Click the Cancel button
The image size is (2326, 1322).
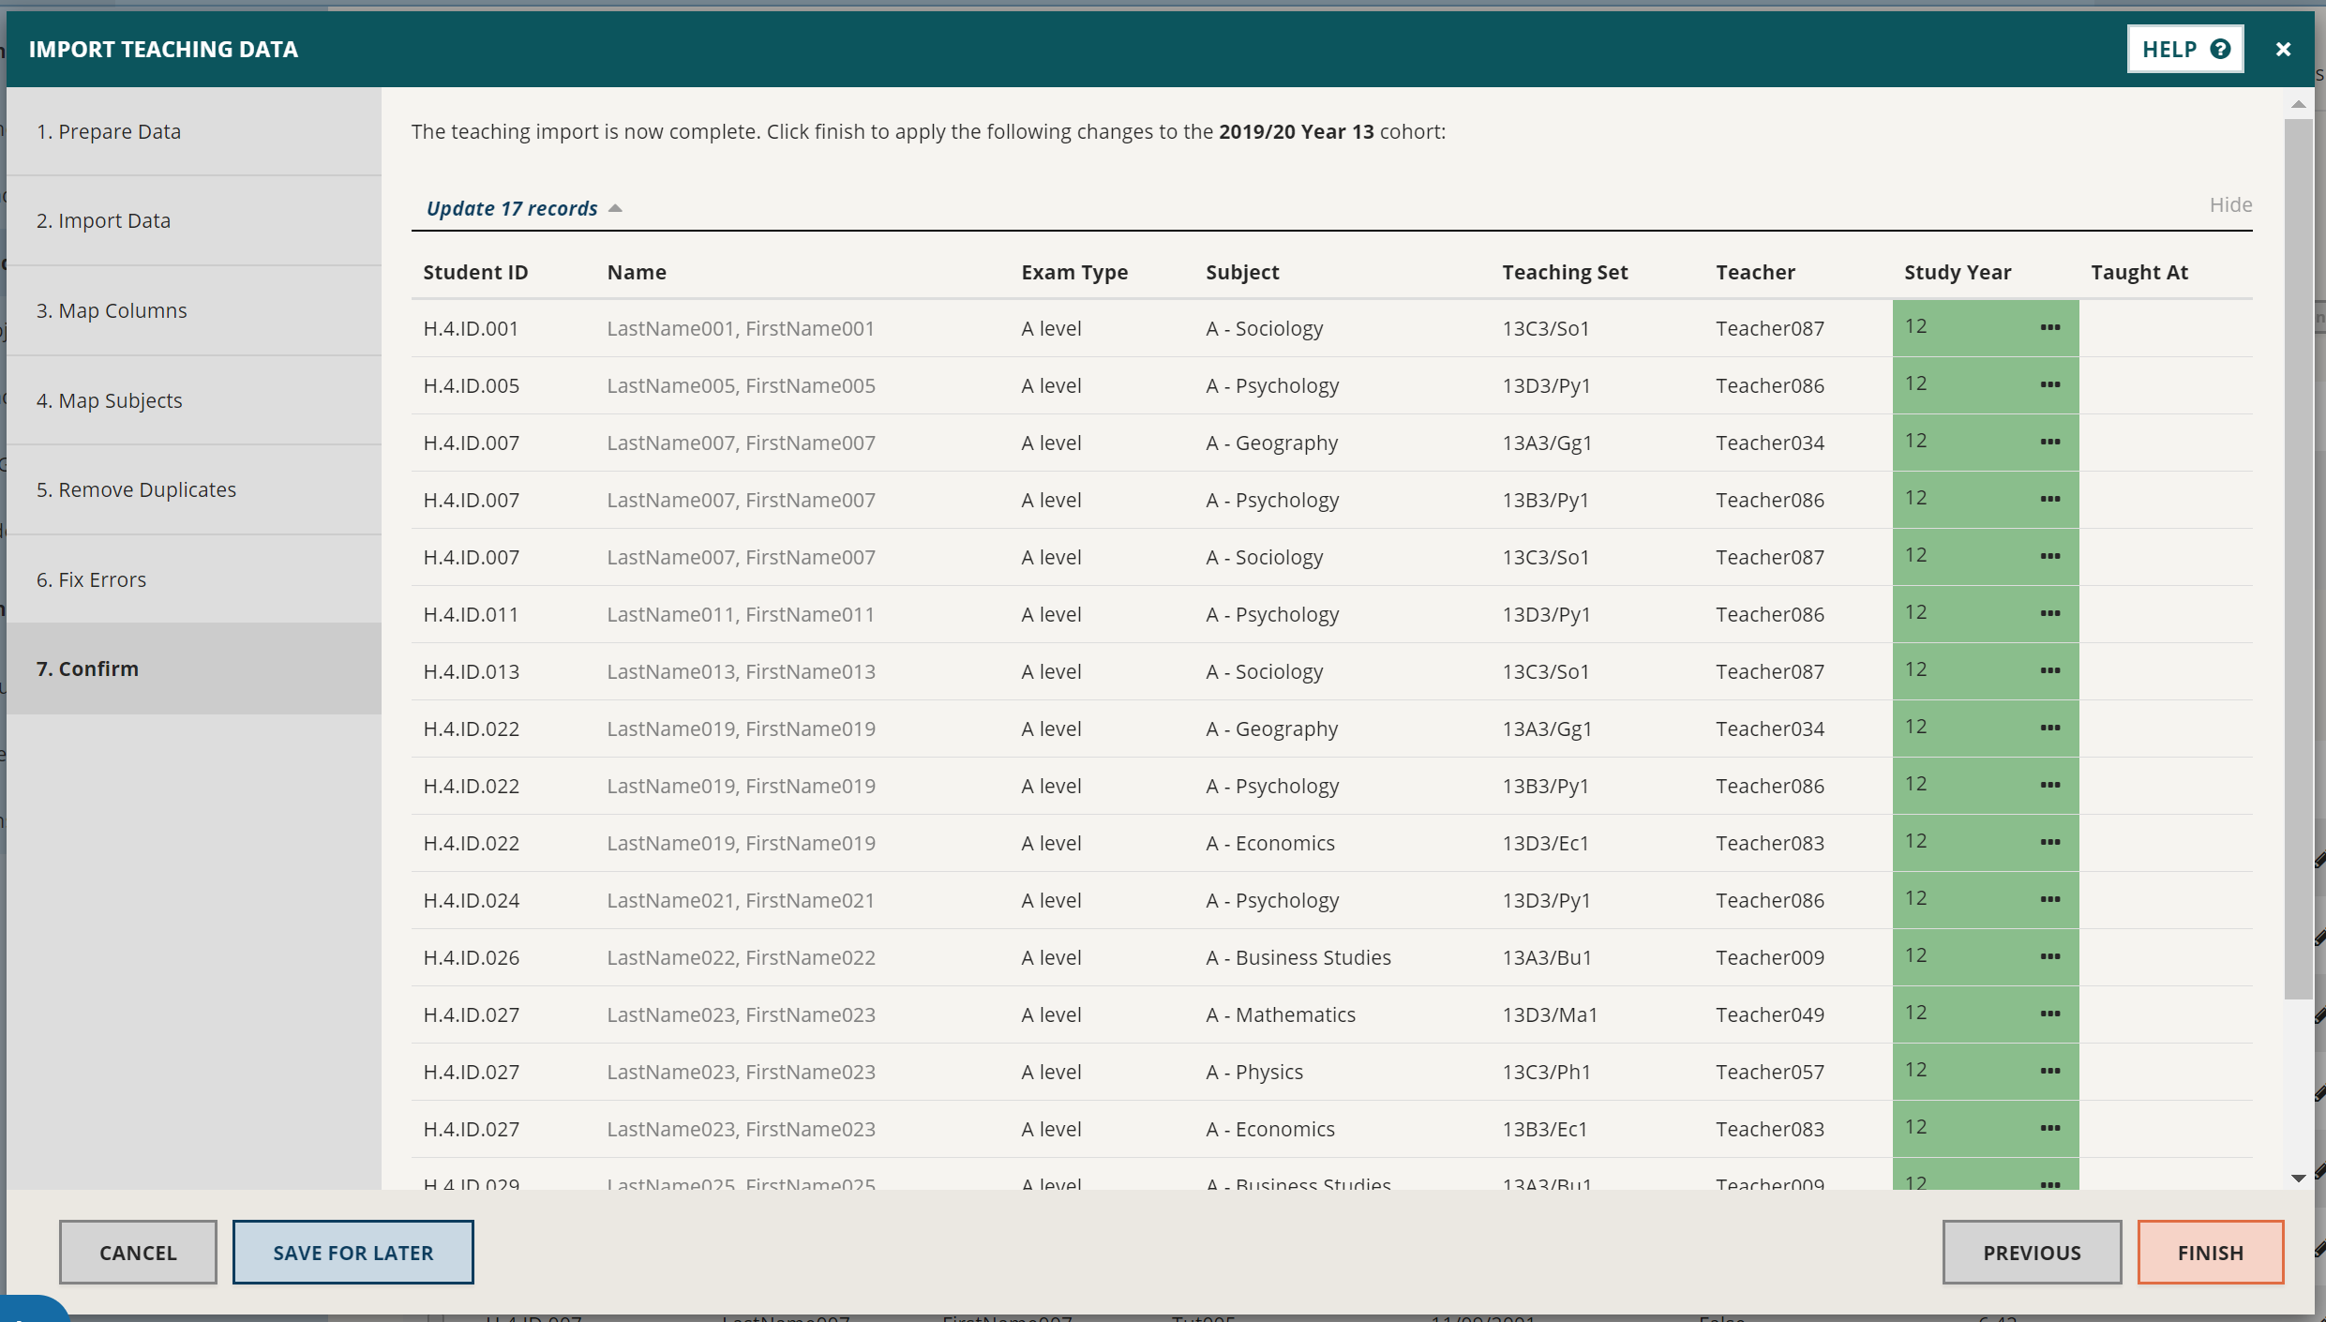138,1252
